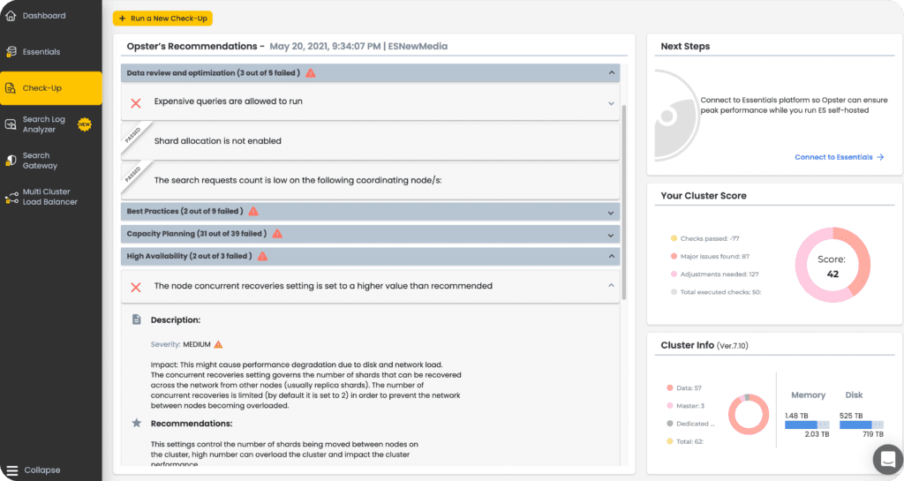Screen dimensions: 904x481
Task: Open Essentials in the sidebar
Action: [41, 52]
